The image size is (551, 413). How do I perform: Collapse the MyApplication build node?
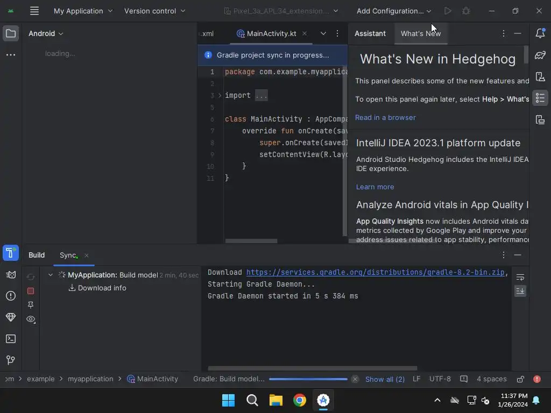click(x=50, y=275)
